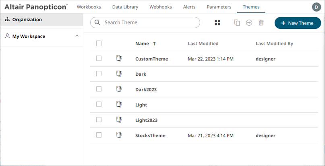Screen dimensions: 325x166
Task: Open the Light theme by name
Action: [141, 105]
